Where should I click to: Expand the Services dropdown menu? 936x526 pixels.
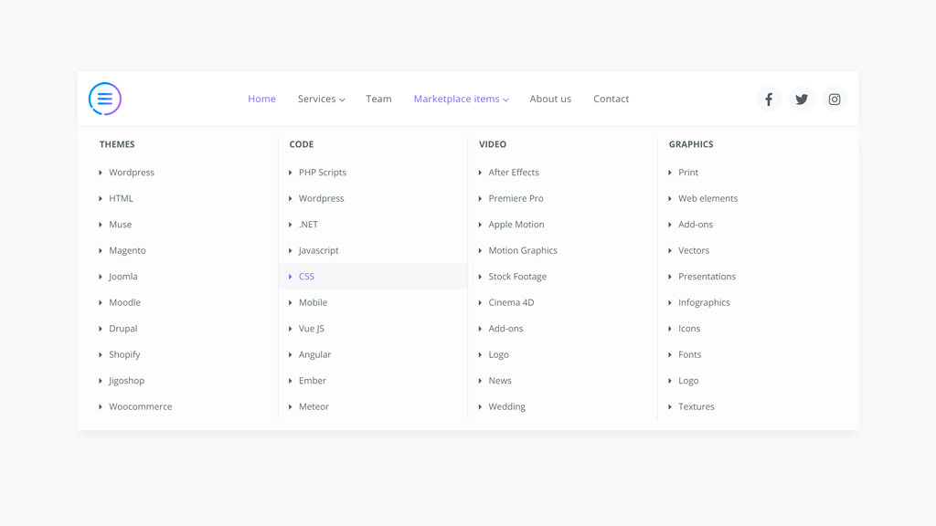[x=321, y=100]
